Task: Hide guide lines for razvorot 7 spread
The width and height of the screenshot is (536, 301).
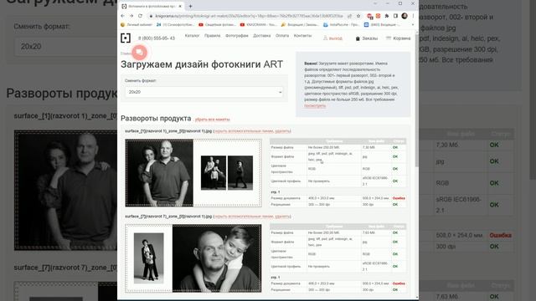Action: [244, 217]
